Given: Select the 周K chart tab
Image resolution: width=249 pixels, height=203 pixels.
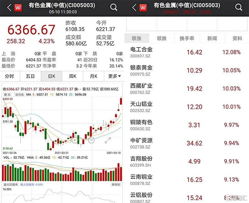Looking at the screenshot, I should 73,76.
